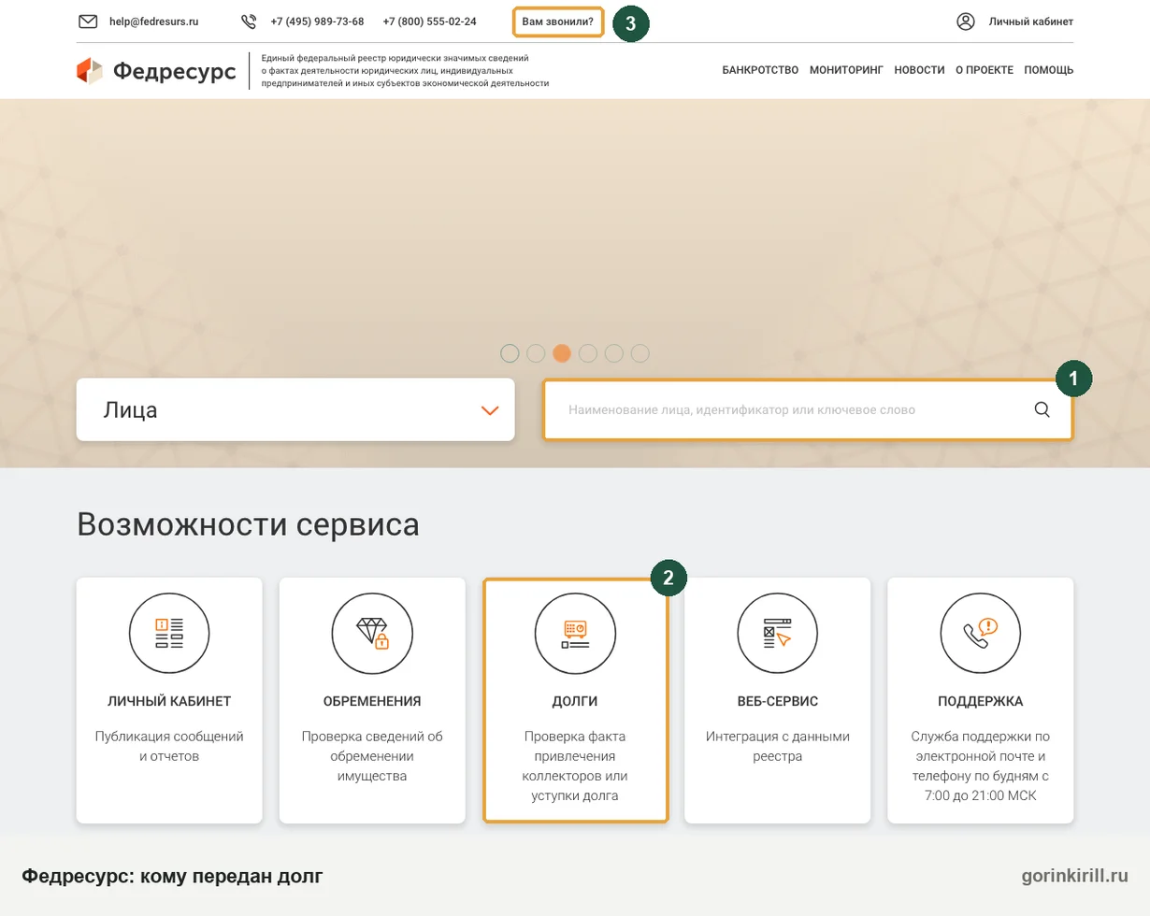1150x916 pixels.
Task: Open the ОБРЕМЕНЕНИЯ card title
Action: click(x=372, y=701)
